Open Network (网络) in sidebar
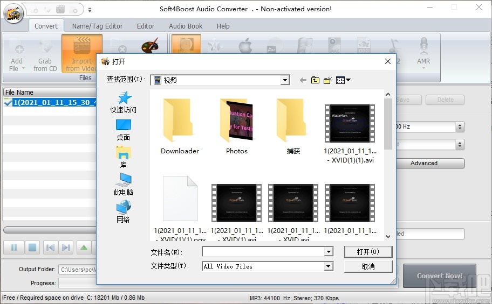 coord(124,211)
